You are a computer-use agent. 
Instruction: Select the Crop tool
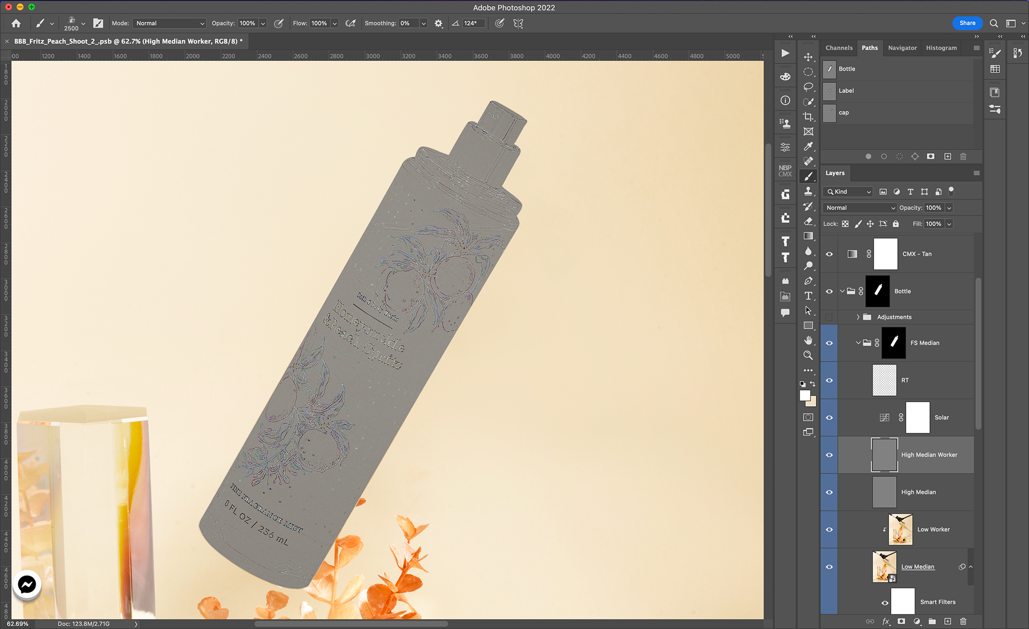click(x=808, y=117)
